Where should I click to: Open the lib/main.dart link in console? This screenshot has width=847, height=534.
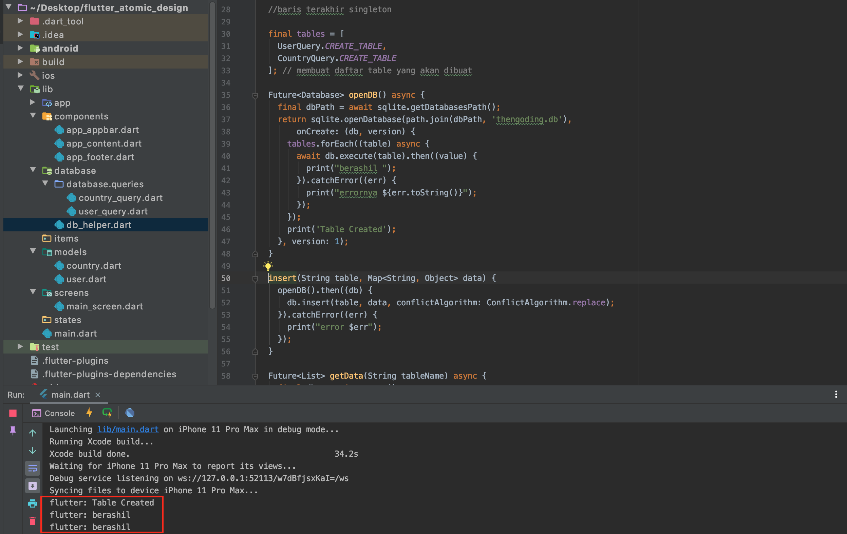pyautogui.click(x=128, y=429)
